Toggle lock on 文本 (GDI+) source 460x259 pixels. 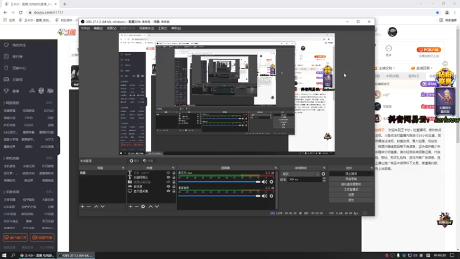click(174, 173)
